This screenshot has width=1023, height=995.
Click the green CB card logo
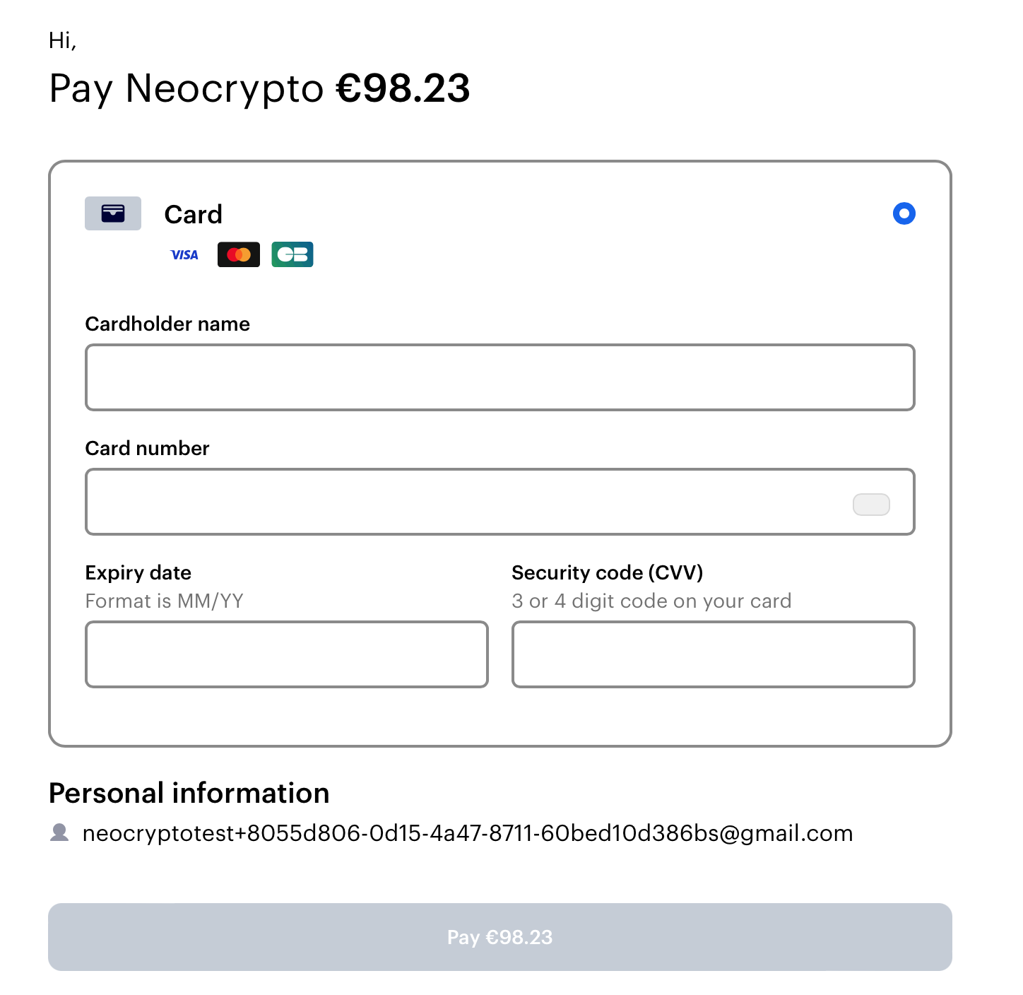click(292, 254)
